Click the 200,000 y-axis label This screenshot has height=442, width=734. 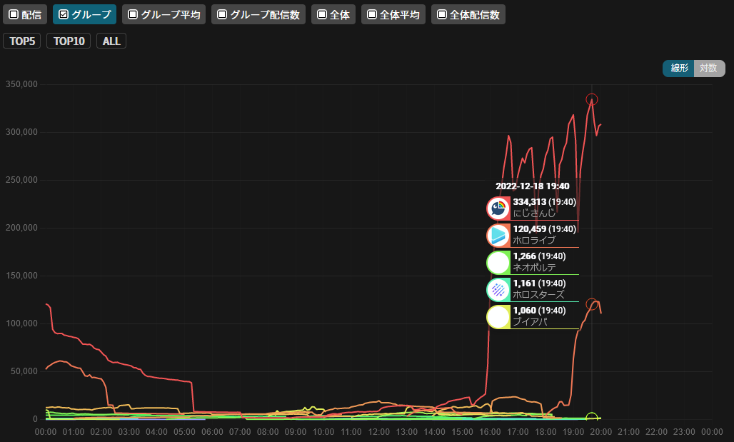[x=21, y=228]
